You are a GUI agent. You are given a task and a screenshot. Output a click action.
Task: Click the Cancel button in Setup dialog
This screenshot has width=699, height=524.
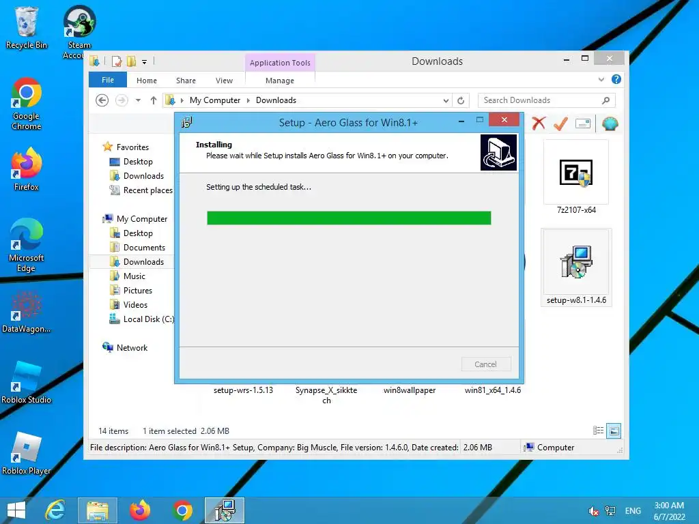pyautogui.click(x=486, y=364)
